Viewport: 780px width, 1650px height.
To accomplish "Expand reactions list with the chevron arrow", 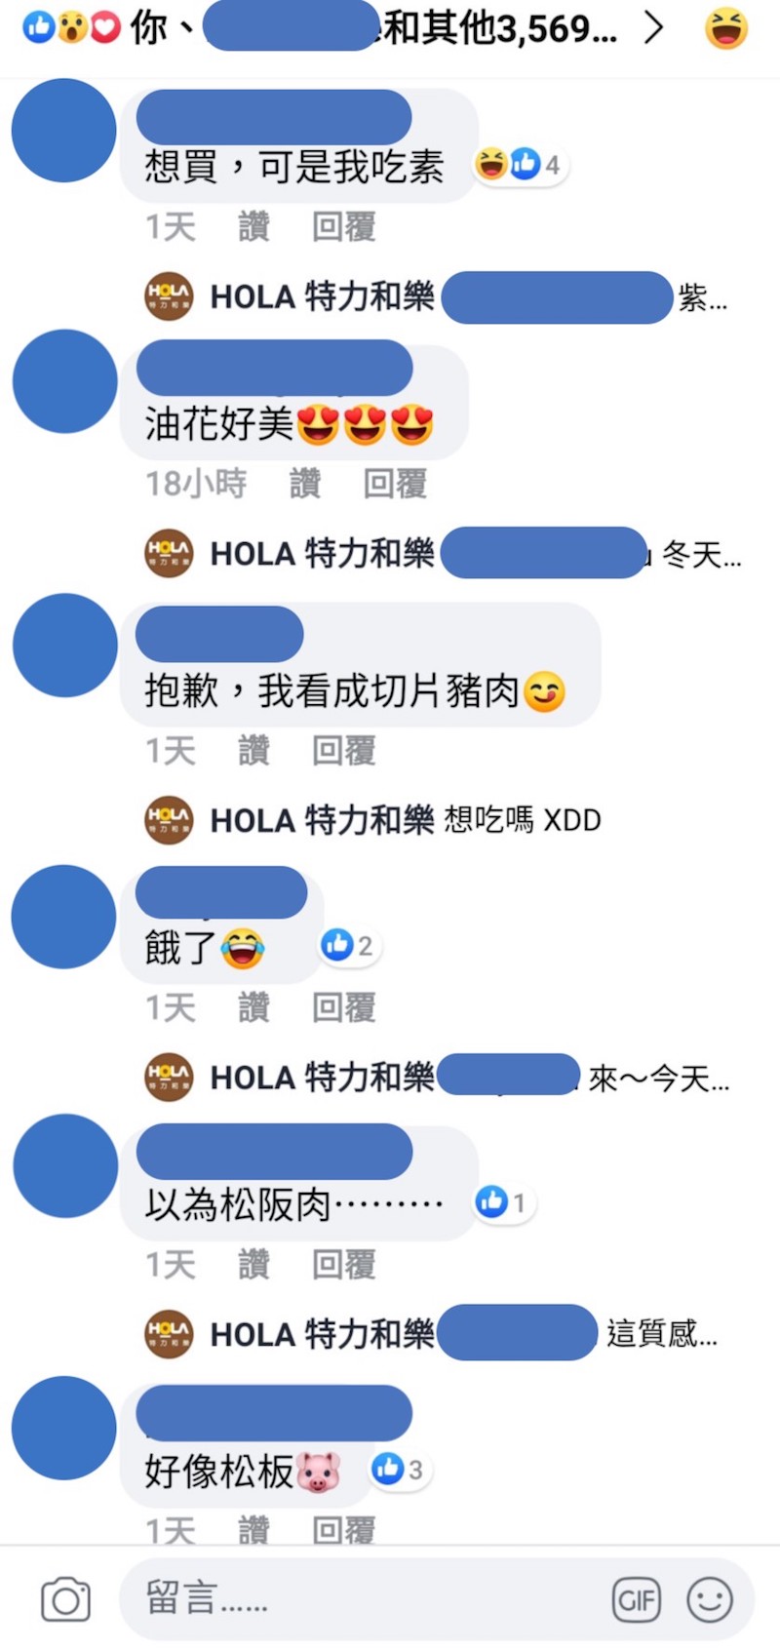I will [x=654, y=29].
